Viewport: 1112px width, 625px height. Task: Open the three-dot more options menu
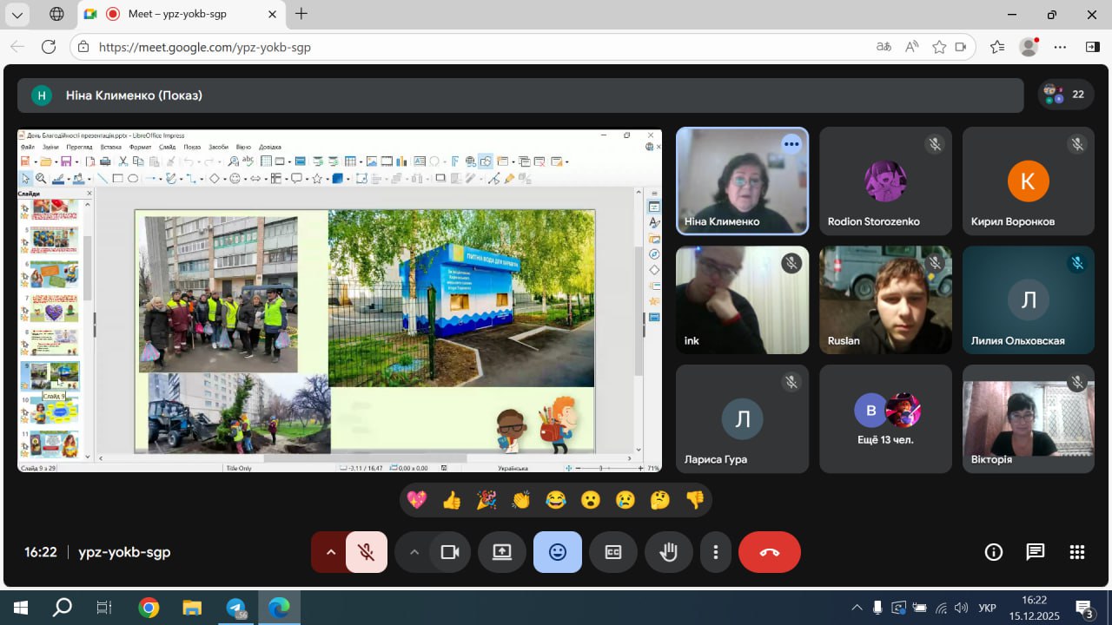715,552
